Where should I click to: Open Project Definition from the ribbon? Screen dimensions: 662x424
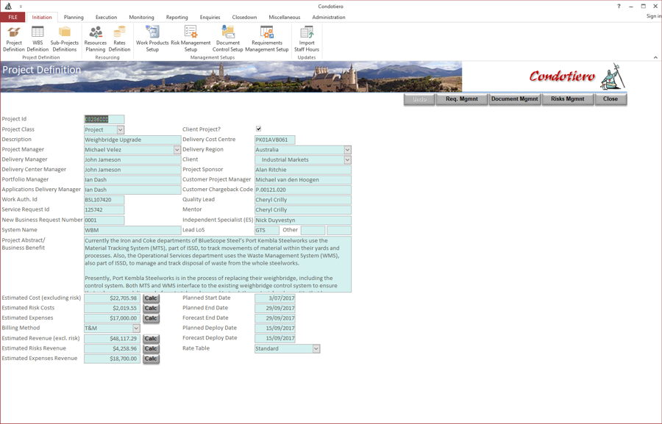point(14,38)
